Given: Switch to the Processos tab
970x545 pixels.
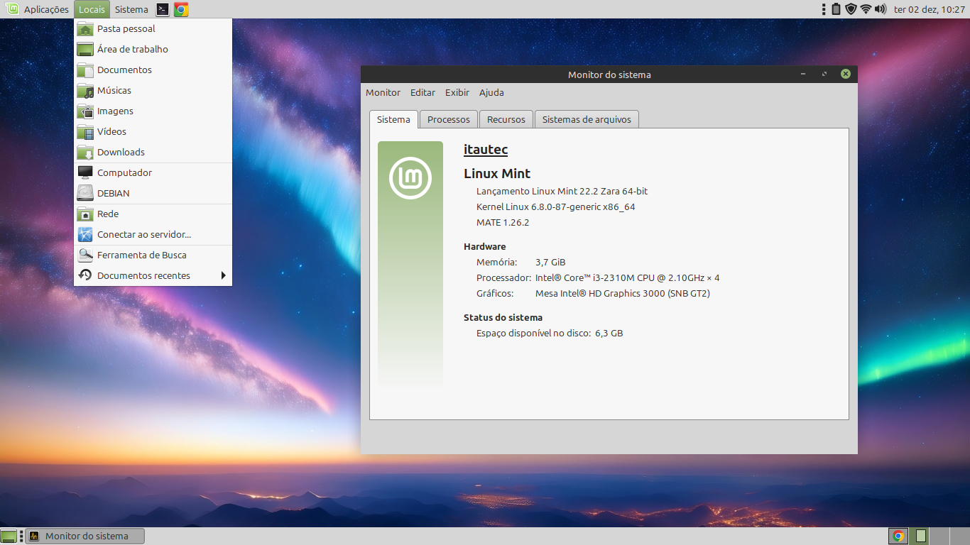Looking at the screenshot, I should [x=448, y=119].
